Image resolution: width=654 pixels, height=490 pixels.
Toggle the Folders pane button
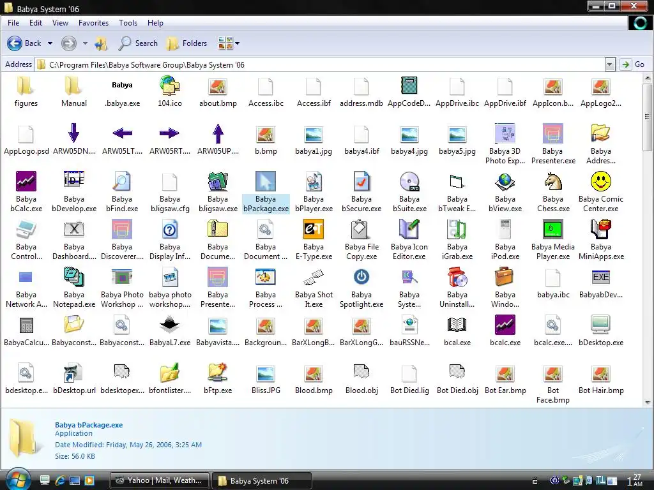186,43
